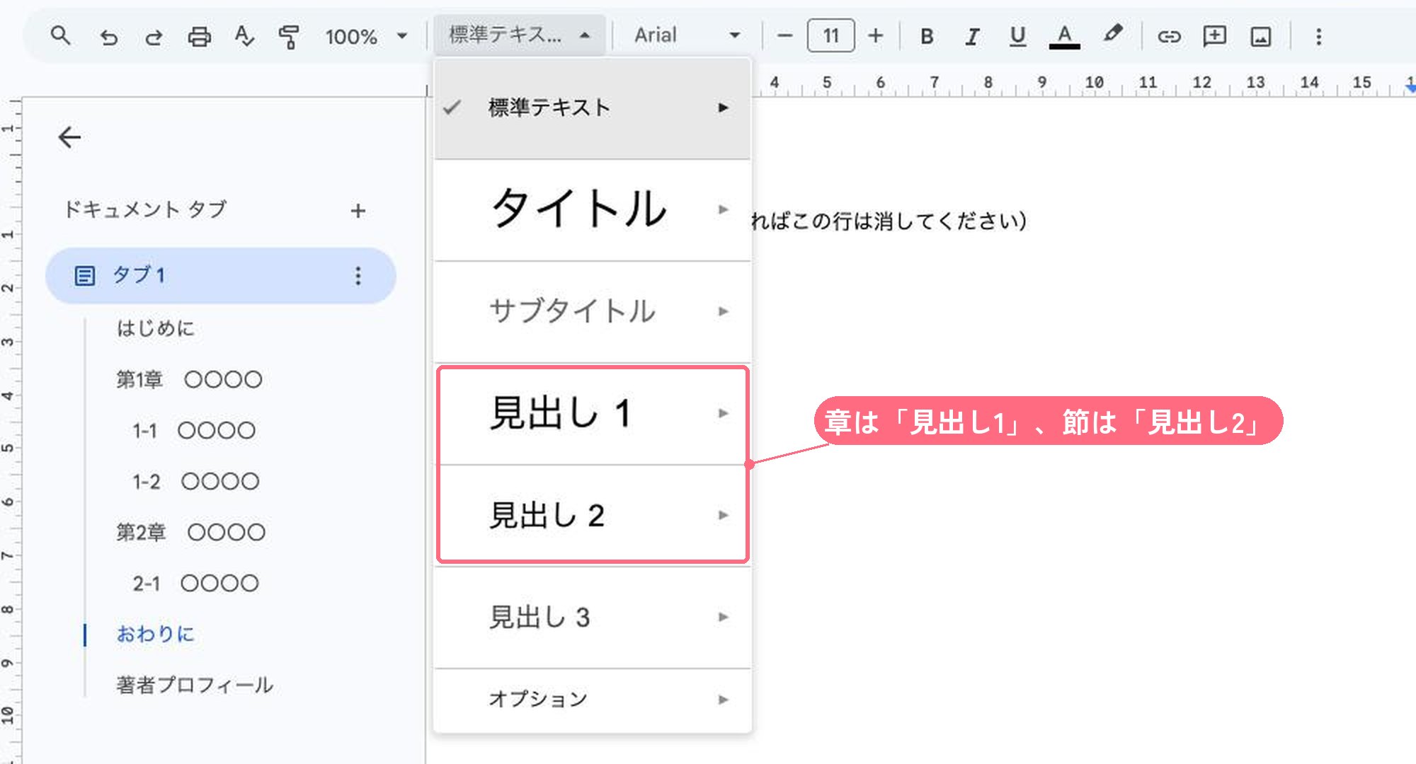Apply 見出し 2 style

(593, 515)
